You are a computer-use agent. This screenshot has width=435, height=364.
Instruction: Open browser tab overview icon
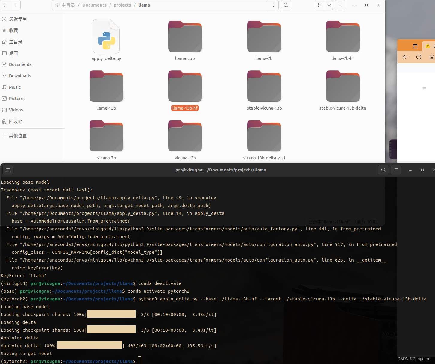tap(415, 46)
